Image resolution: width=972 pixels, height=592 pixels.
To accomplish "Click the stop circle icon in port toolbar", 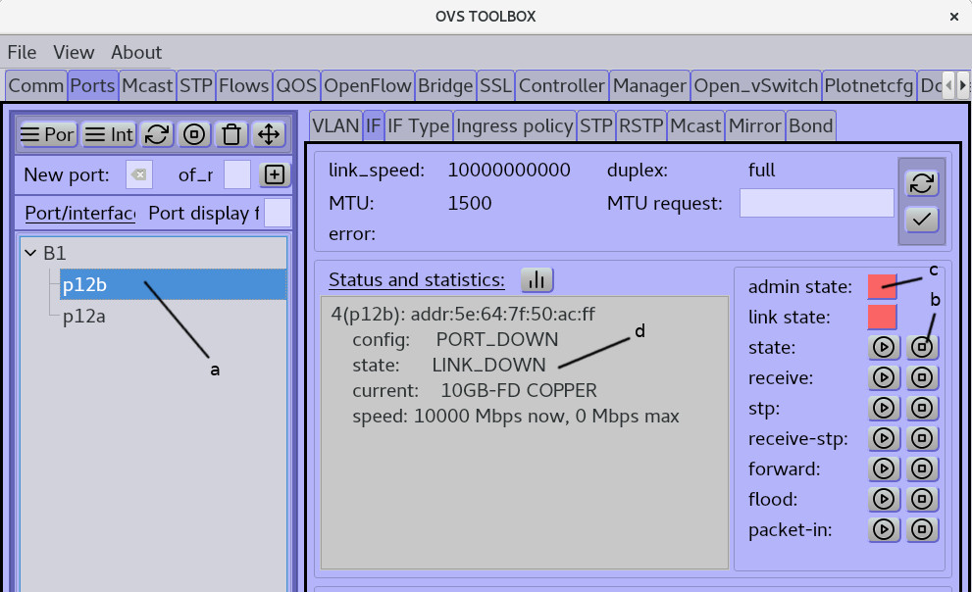I will (x=194, y=134).
